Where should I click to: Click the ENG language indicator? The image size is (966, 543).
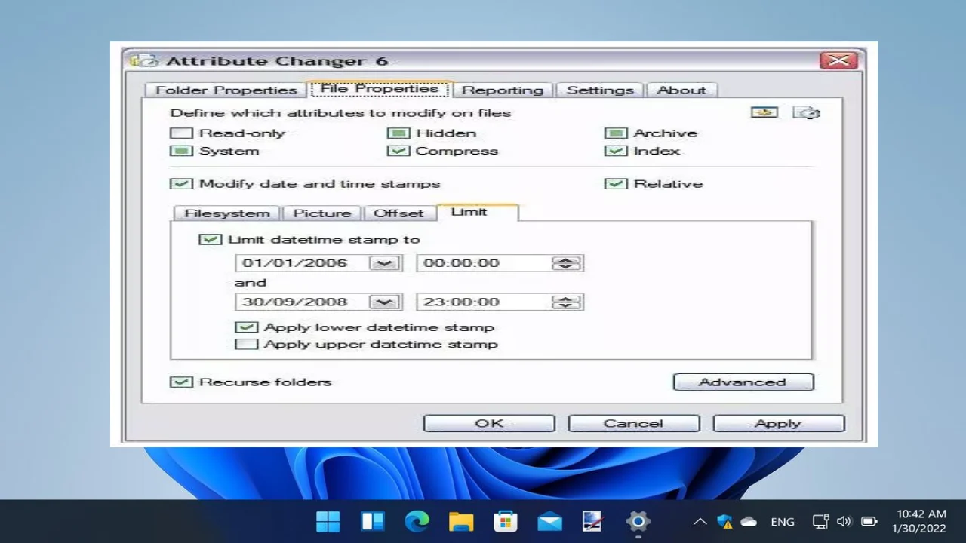[x=783, y=522]
